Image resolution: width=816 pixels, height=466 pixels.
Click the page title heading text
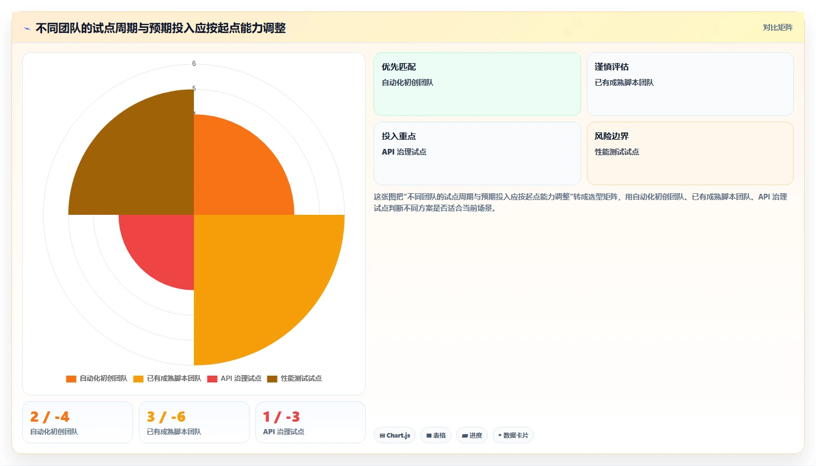pyautogui.click(x=160, y=28)
